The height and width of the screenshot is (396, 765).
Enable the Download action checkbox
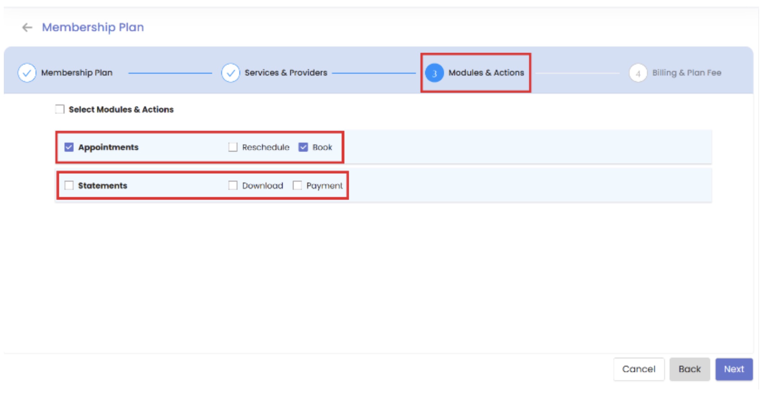(x=233, y=186)
